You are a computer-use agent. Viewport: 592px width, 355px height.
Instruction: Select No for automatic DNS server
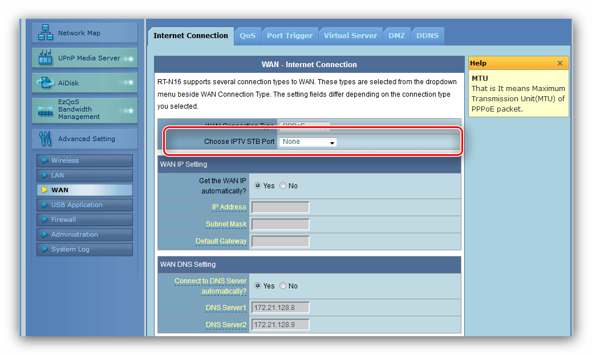[283, 286]
